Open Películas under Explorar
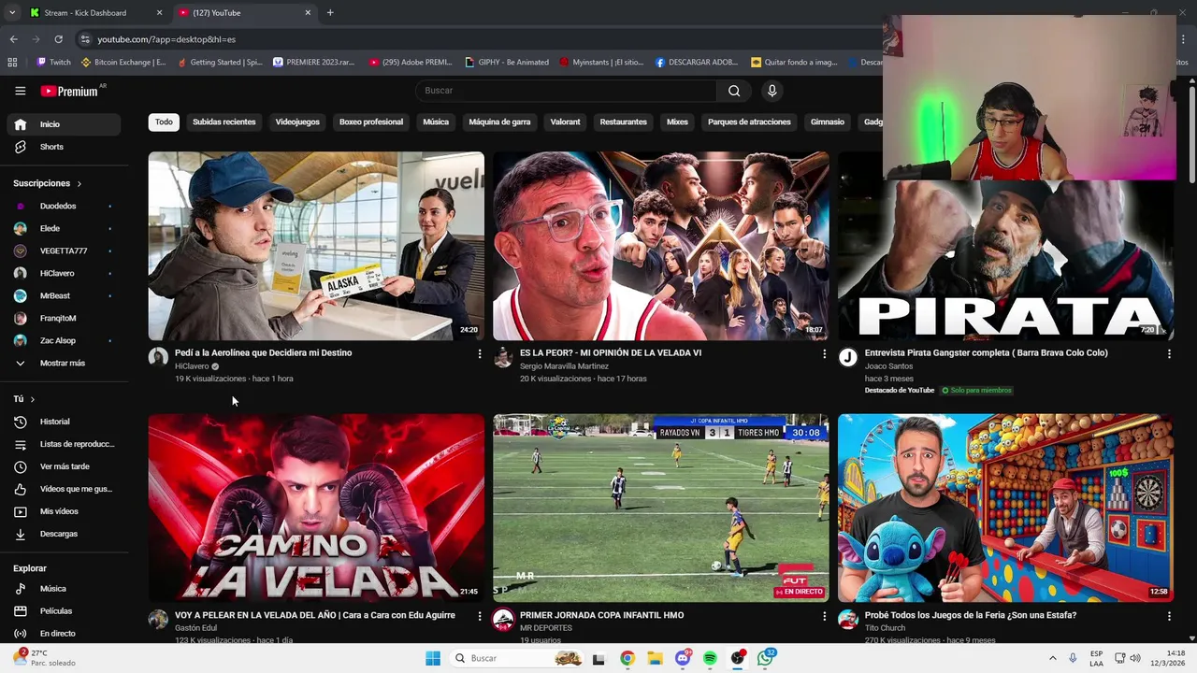The height and width of the screenshot is (673, 1197). [64, 611]
